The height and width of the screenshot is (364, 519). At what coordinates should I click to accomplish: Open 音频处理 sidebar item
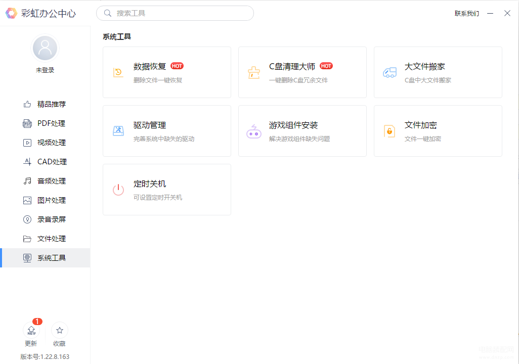pyautogui.click(x=45, y=181)
